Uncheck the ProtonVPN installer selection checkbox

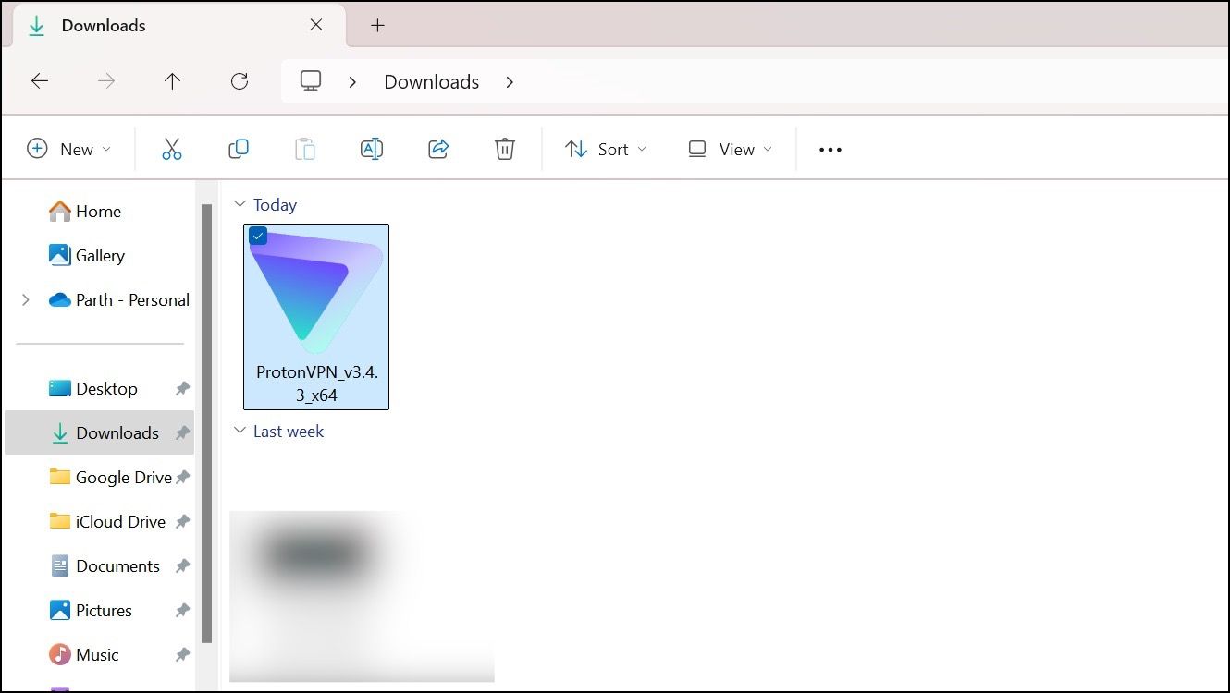258,236
